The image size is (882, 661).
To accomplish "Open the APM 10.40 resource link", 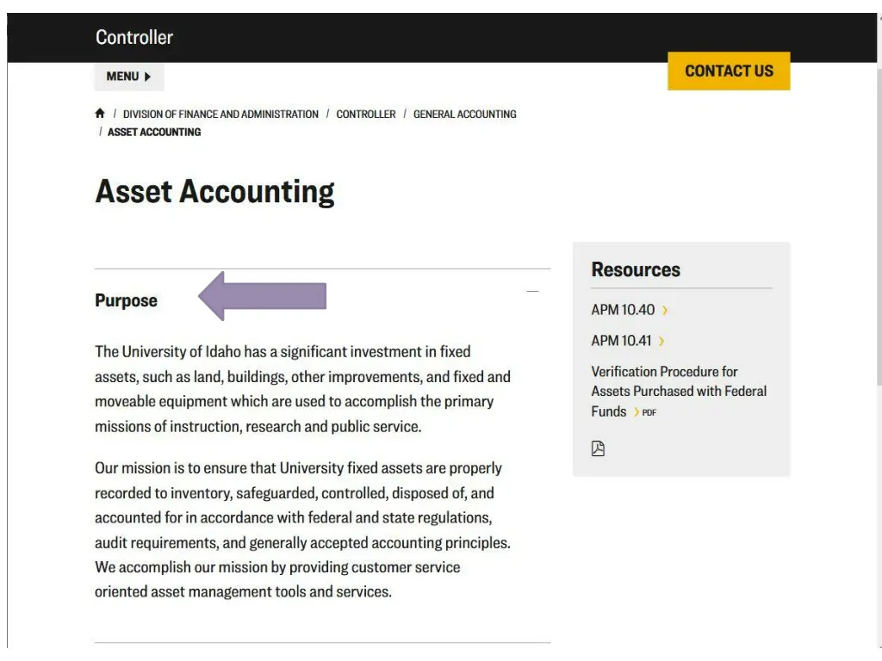I will [623, 310].
